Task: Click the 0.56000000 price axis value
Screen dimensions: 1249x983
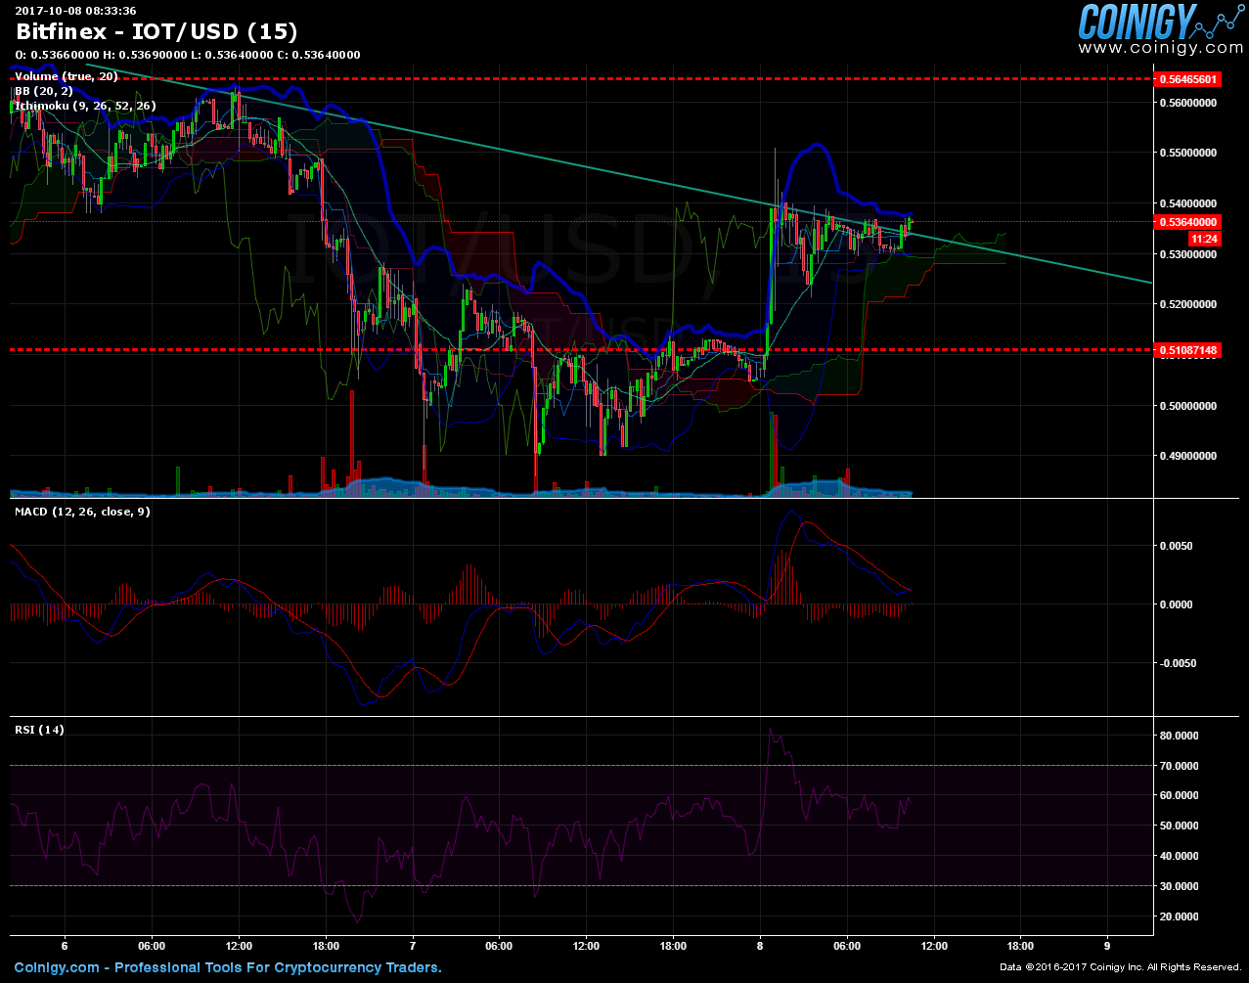Action: pos(1187,102)
